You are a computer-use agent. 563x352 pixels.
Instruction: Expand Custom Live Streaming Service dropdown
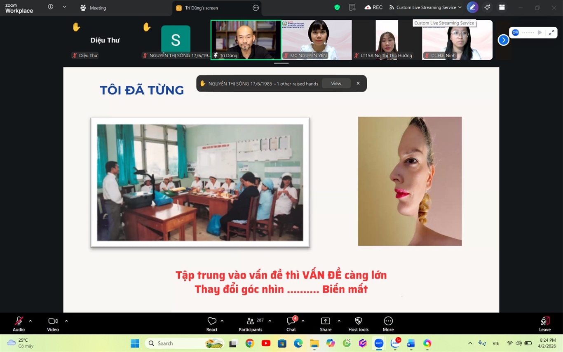click(460, 7)
